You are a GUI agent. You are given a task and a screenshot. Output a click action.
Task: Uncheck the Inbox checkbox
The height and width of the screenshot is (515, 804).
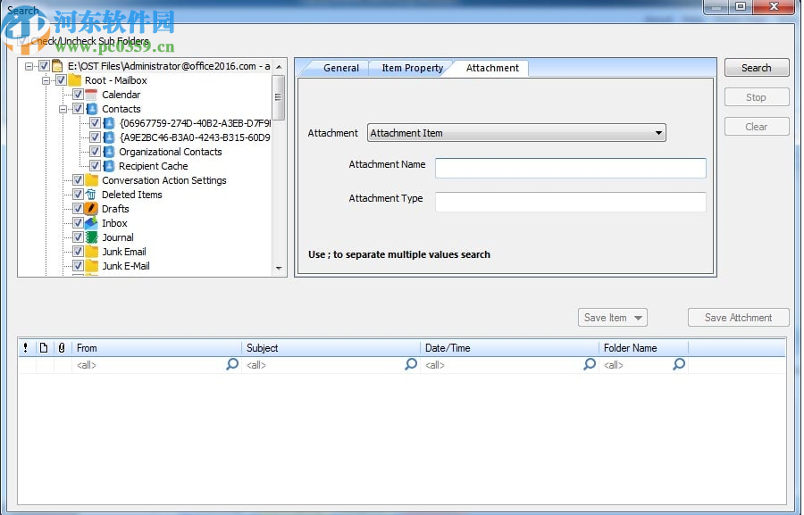tap(80, 223)
